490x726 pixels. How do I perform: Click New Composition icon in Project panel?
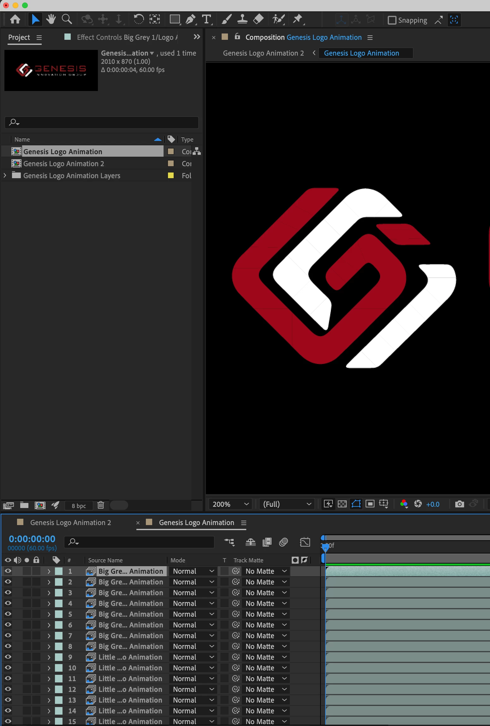(x=40, y=505)
